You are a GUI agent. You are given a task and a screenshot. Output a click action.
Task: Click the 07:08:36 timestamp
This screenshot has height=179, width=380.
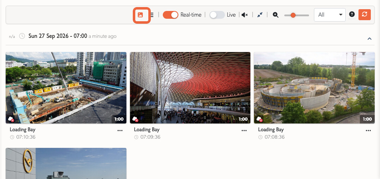[x=274, y=137]
